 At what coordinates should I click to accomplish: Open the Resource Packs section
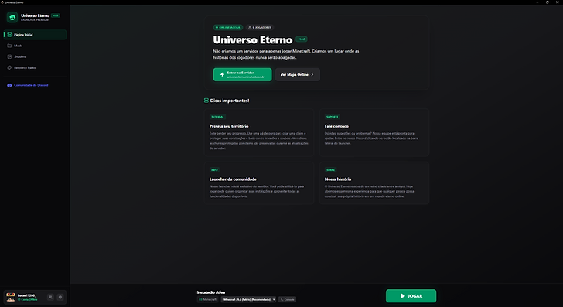(36, 67)
